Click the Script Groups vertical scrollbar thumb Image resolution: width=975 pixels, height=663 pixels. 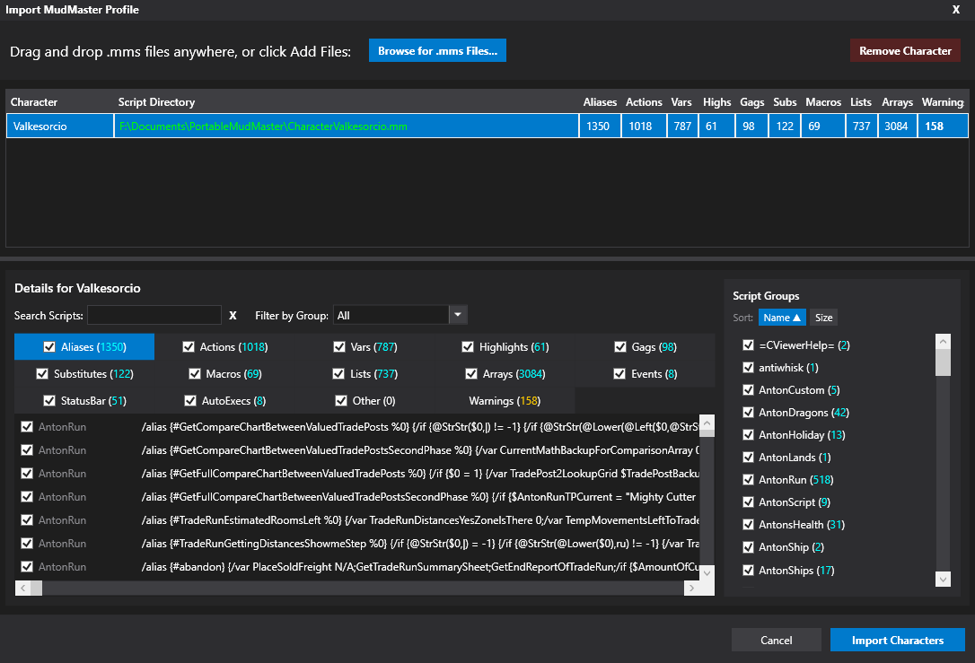point(943,362)
